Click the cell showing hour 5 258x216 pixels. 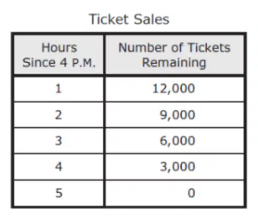click(x=59, y=193)
